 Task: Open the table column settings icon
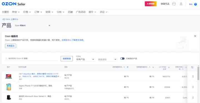[192, 67]
